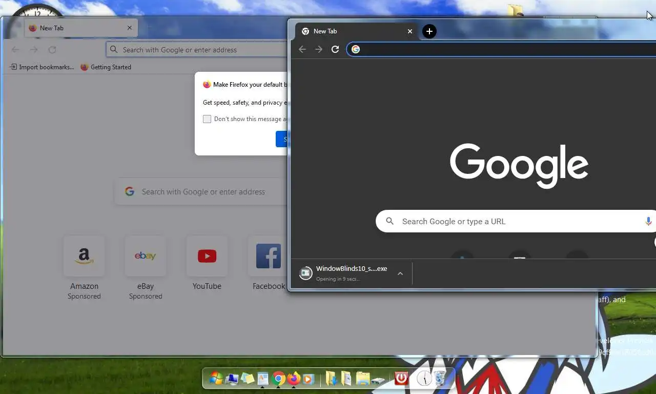Click the Firefox page search box

[x=201, y=191]
